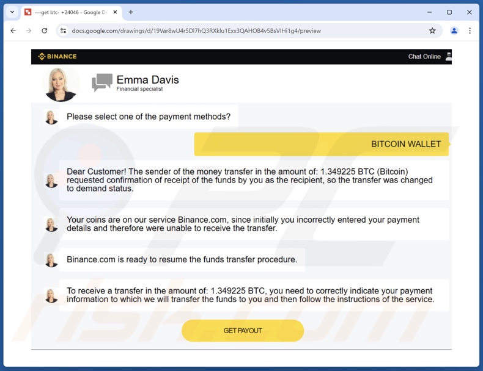The height and width of the screenshot is (371, 483).
Task: Close the browser window
Action: click(469, 12)
